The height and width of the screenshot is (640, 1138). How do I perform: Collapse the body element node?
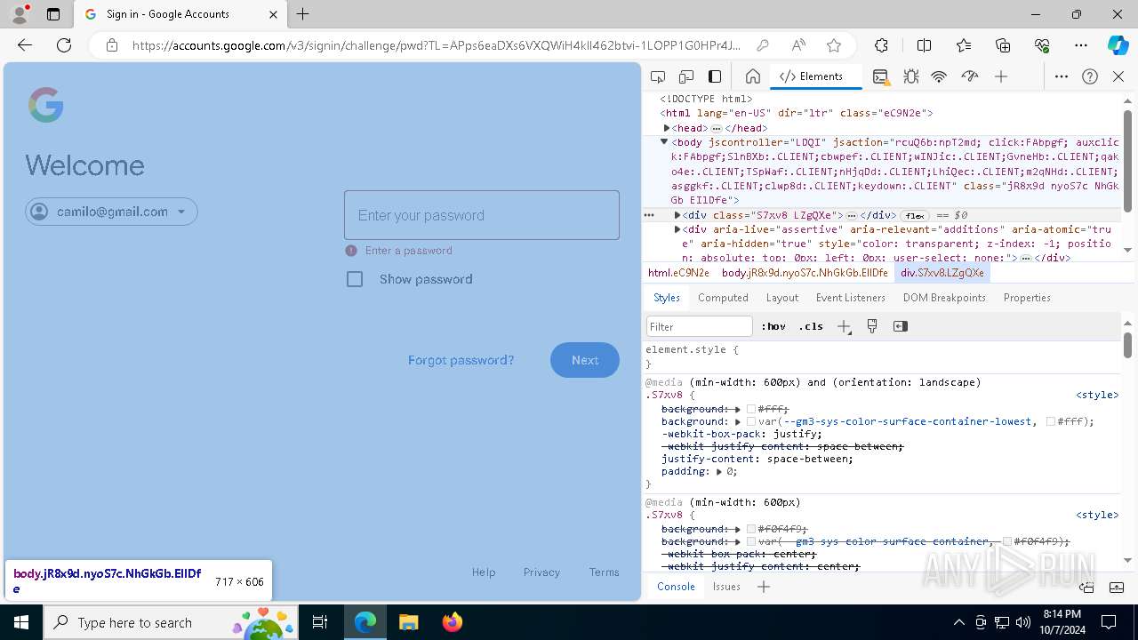(664, 142)
